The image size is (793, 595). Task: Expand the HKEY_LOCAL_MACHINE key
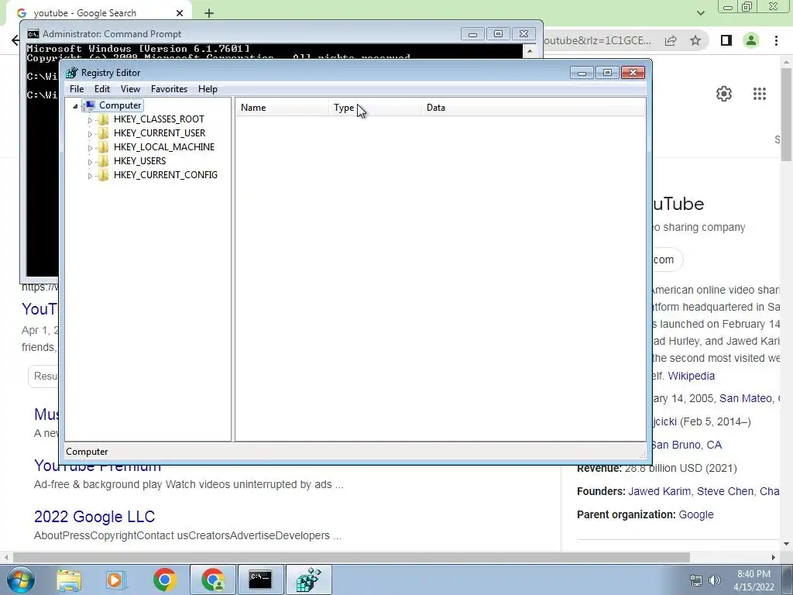click(x=90, y=148)
